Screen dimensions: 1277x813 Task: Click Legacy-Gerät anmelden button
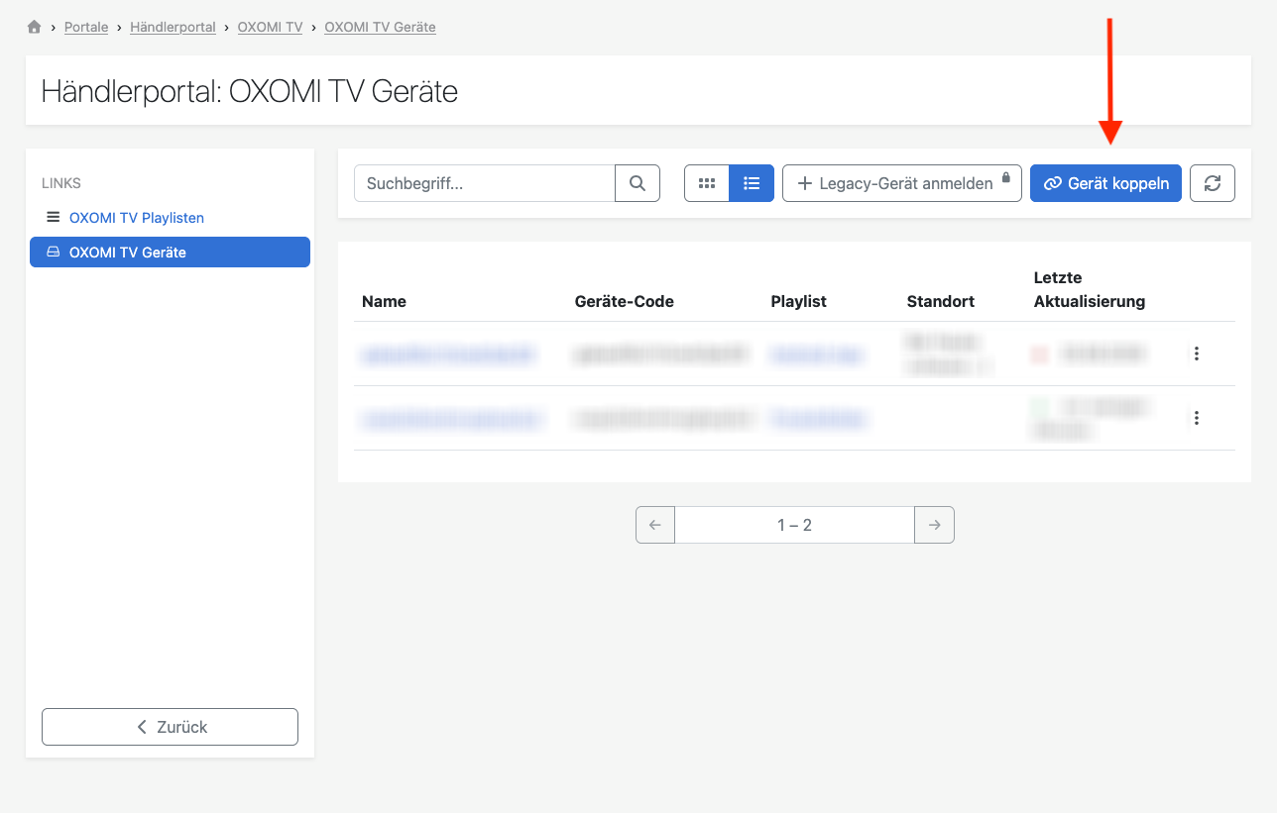(x=902, y=183)
